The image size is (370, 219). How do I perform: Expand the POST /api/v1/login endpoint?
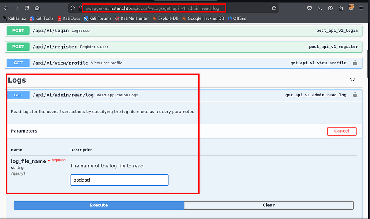[x=184, y=31]
